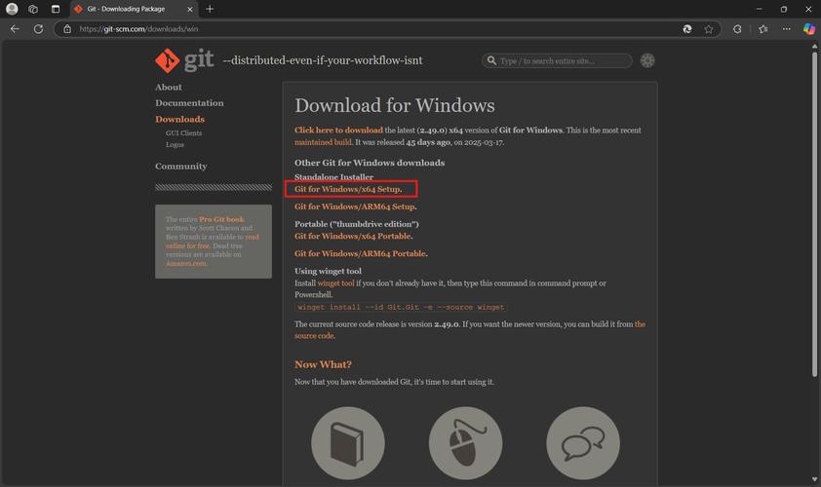This screenshot has height=487, width=821.
Task: Click the tagline '--distributed-even-if-your-workflow-isnt'
Action: pos(323,60)
